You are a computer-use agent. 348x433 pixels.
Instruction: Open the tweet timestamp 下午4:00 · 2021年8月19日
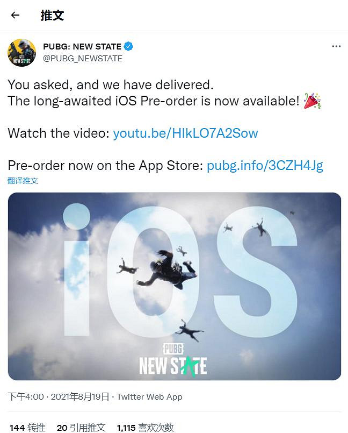59,397
